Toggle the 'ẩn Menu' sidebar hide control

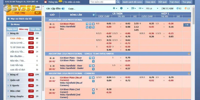pos(15,24)
